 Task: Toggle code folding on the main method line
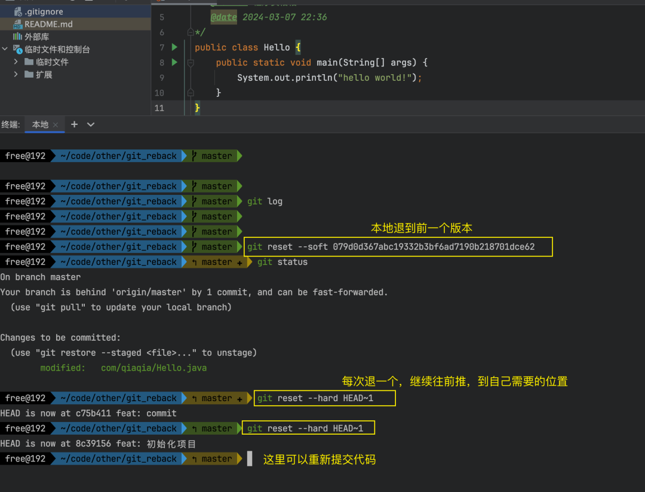click(x=191, y=63)
